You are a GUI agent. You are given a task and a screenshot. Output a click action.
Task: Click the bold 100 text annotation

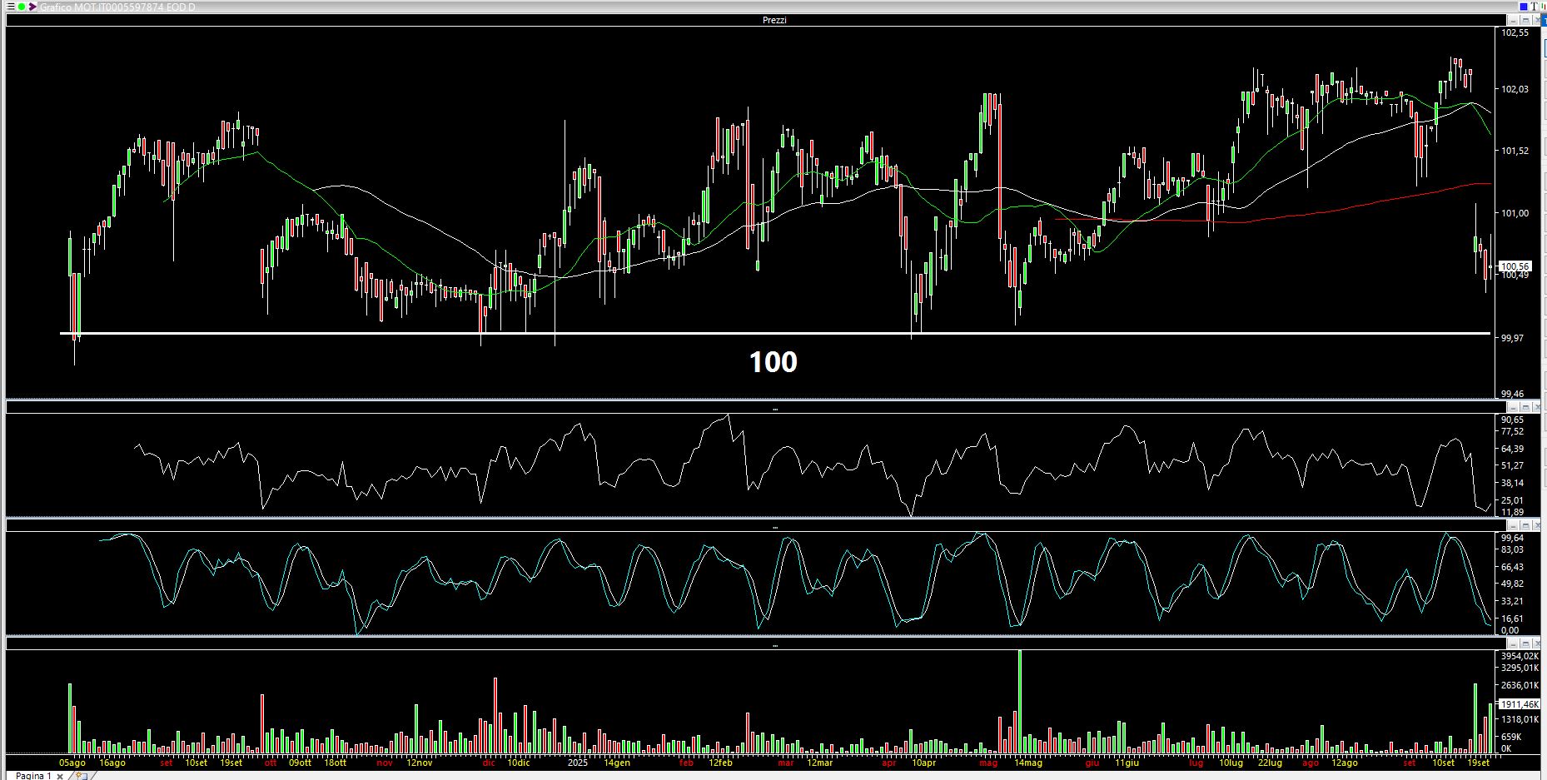(773, 362)
